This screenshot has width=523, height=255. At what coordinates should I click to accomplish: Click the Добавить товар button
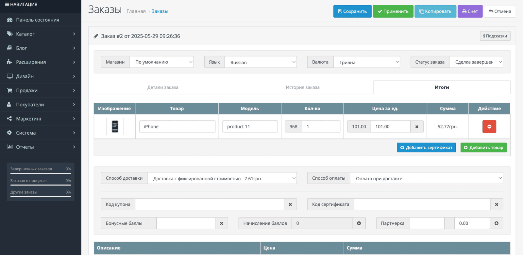483,148
